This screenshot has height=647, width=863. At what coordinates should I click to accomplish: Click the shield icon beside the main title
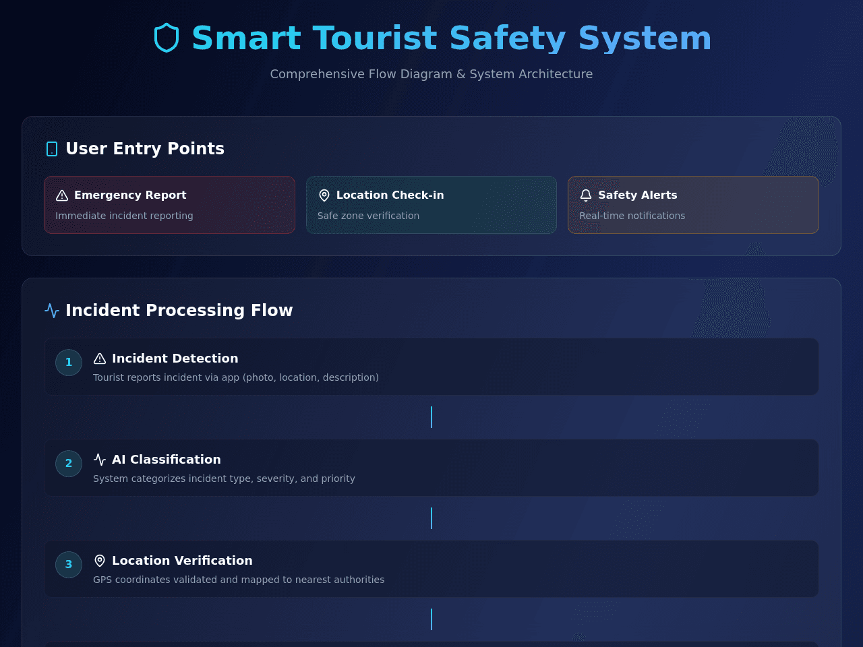[167, 38]
